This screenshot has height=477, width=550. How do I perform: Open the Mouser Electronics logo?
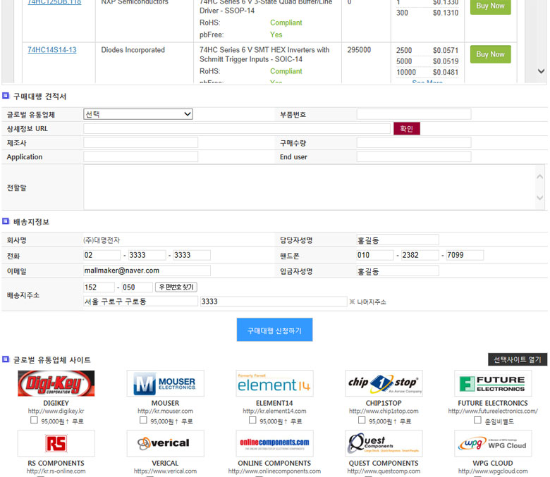[165, 383]
